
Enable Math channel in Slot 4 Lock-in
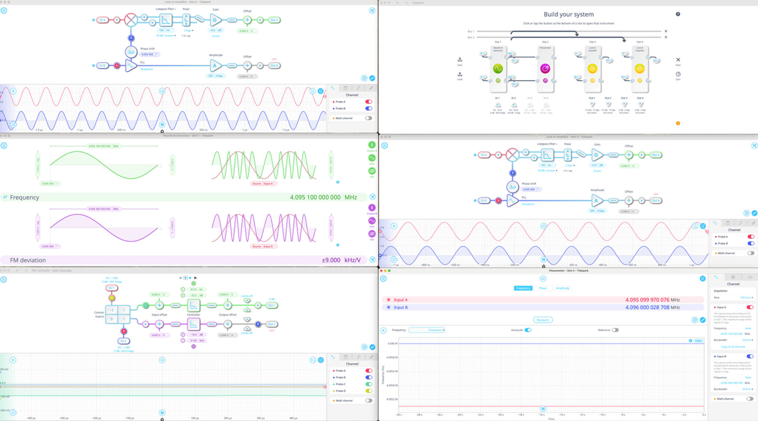(751, 253)
